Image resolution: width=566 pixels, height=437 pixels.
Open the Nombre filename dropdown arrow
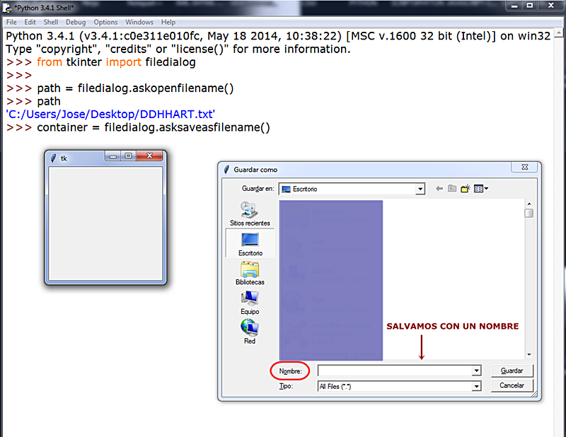478,371
